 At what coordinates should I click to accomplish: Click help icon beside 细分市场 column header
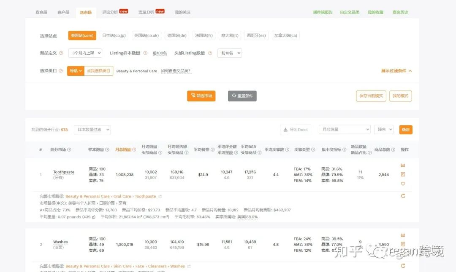[x=69, y=149]
